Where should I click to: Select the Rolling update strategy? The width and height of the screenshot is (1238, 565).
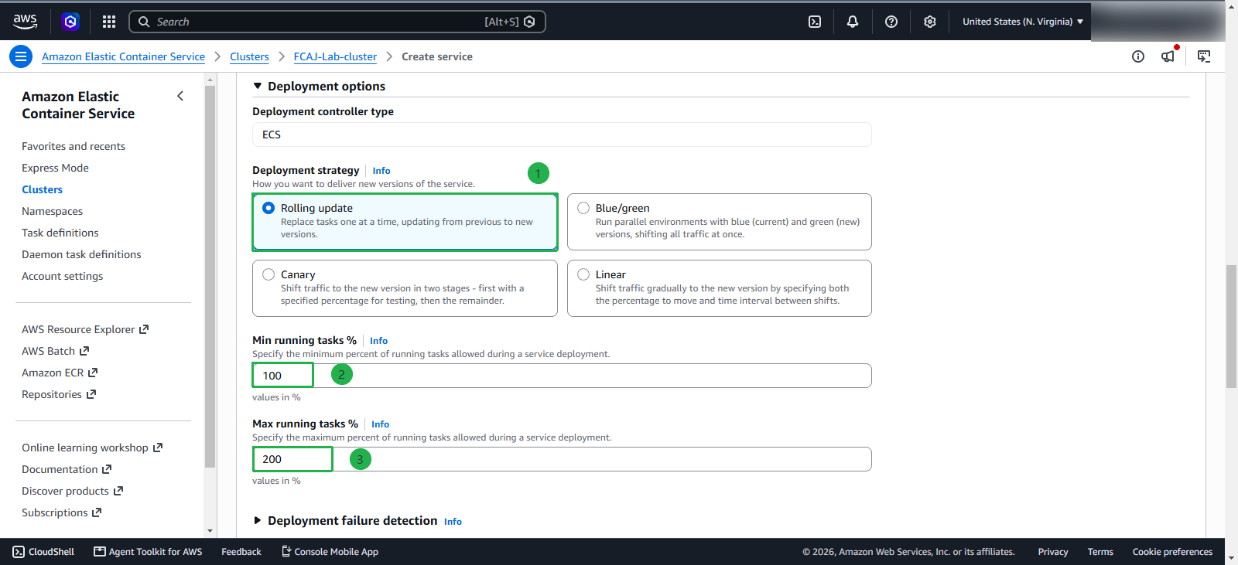(x=405, y=222)
